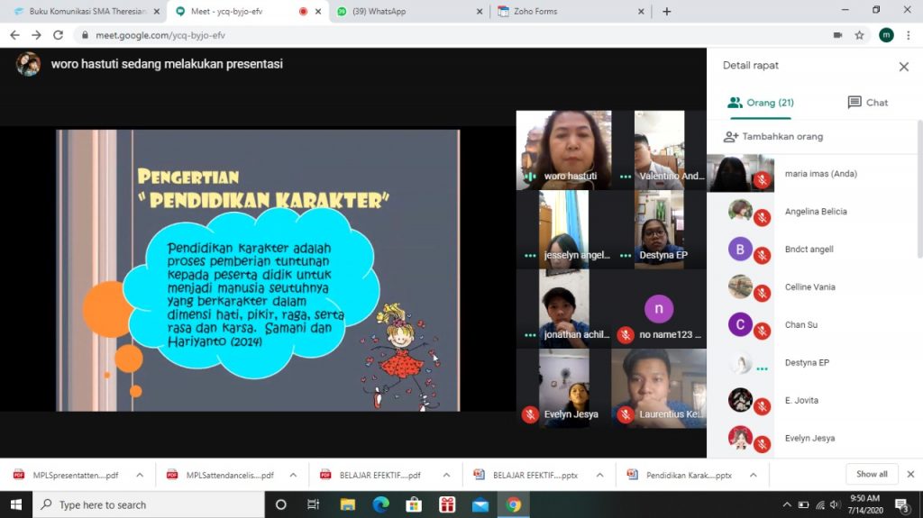923x518 pixels.
Task: Select the woro hastuti video tile
Action: pos(563,150)
